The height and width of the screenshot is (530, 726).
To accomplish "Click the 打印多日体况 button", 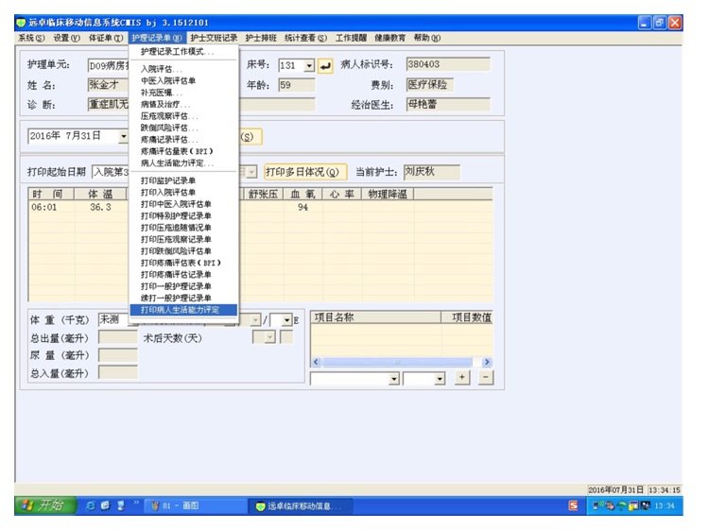I will point(305,172).
